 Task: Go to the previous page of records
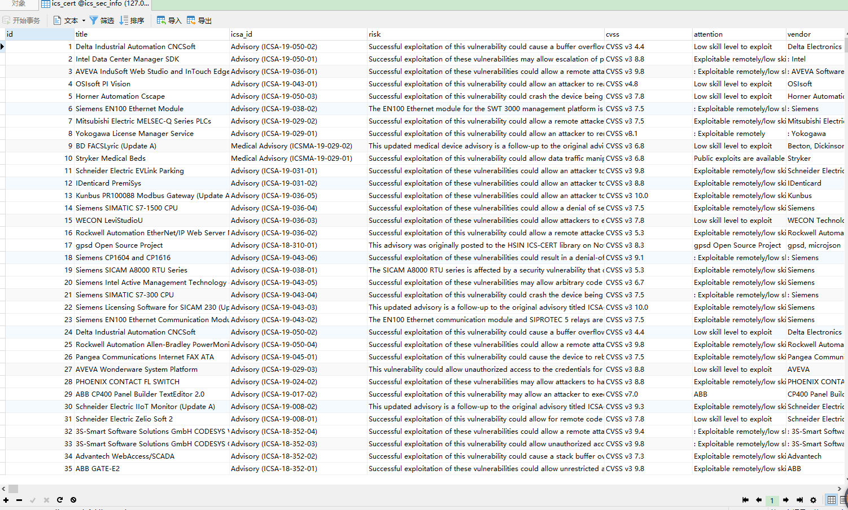759,500
